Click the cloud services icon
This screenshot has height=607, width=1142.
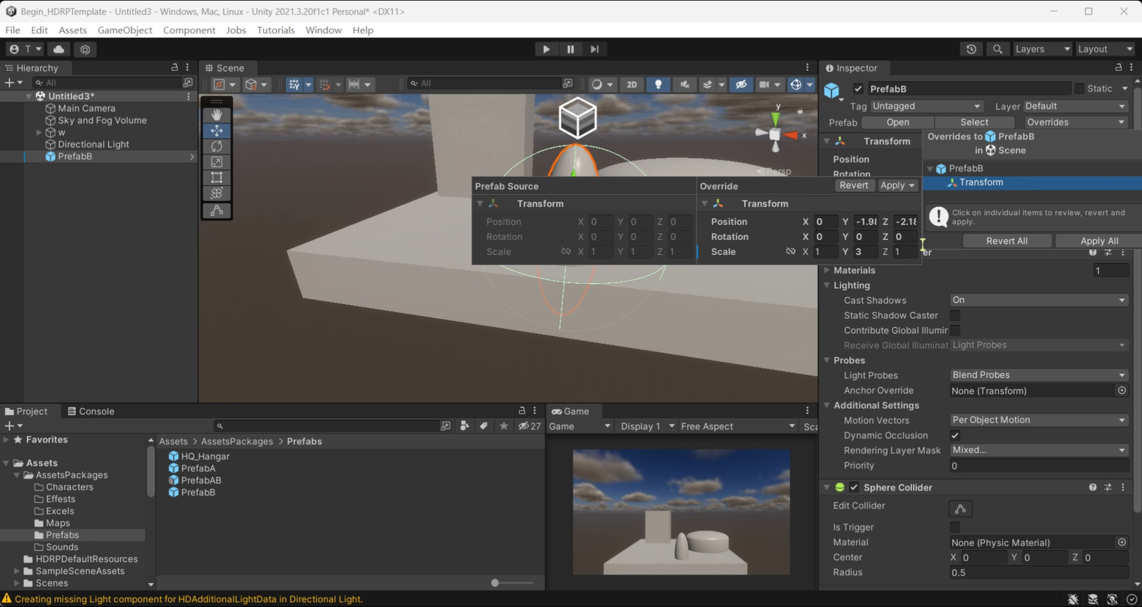[x=59, y=49]
